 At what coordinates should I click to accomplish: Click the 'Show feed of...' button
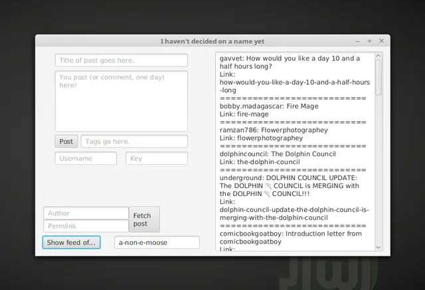pyautogui.click(x=71, y=242)
